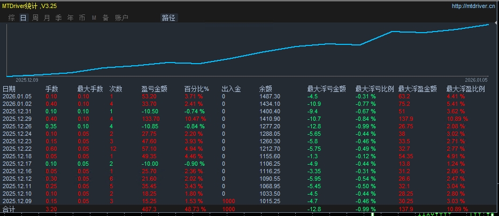499x216 pixels.
Task: Click total profit 487.3
Action: (x=149, y=209)
